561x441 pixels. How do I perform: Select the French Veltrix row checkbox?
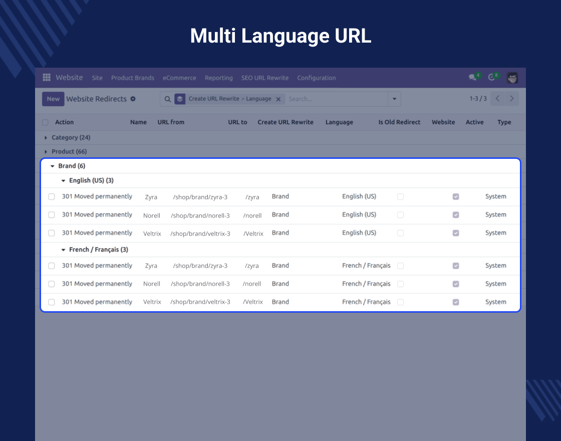[x=52, y=302]
